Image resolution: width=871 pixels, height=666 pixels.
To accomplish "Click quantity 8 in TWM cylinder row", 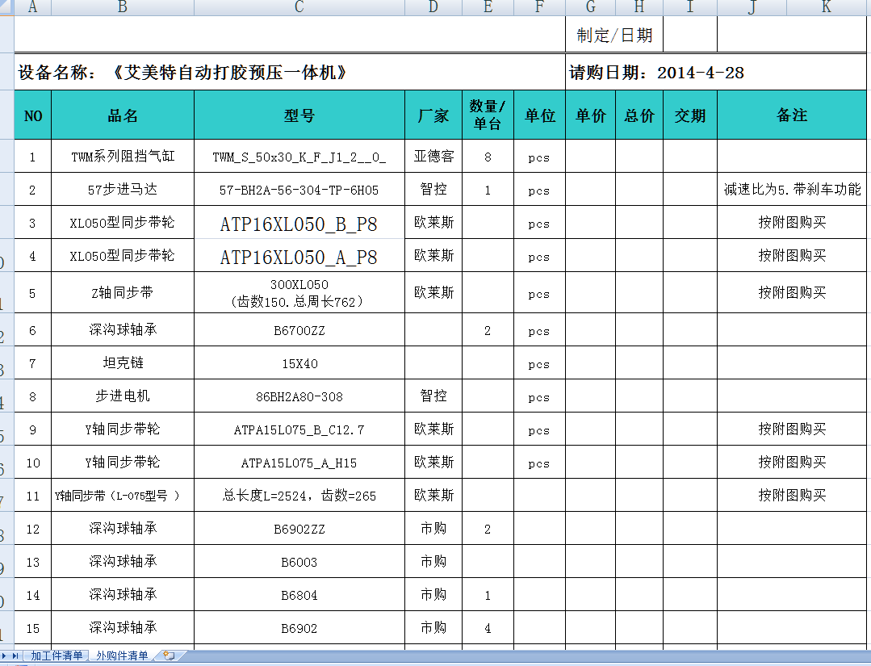I will coord(488,157).
